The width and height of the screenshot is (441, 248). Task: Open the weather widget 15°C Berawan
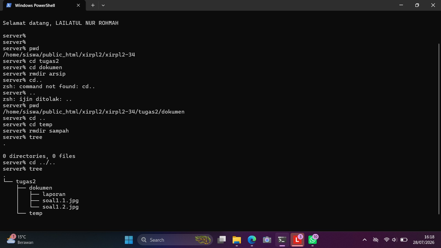[20, 240]
